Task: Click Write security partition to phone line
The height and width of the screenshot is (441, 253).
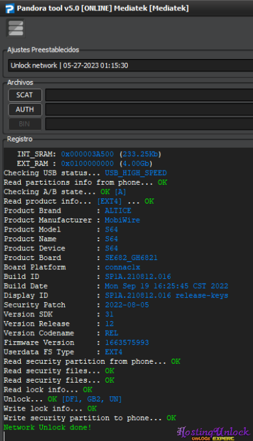Action: 90,418
